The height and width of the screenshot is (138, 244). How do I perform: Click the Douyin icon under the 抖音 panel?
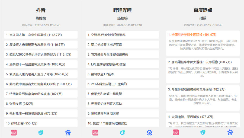coord(41,133)
